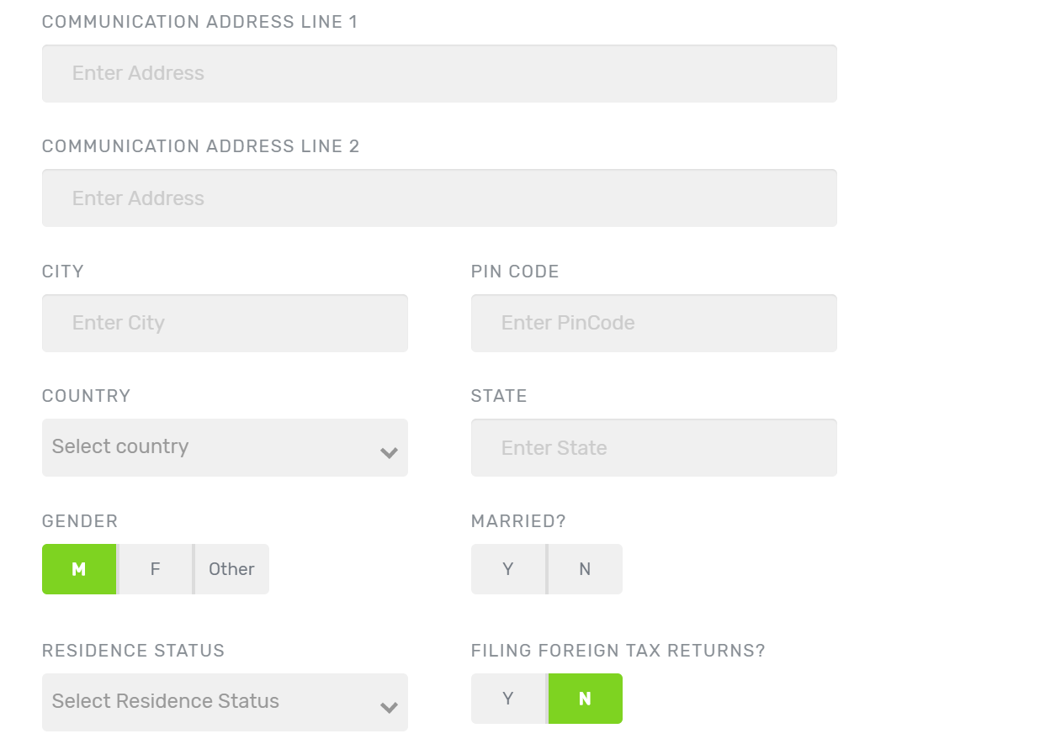Screen dimensions: 1061x744
Task: Choose Other as gender
Action: (x=231, y=569)
